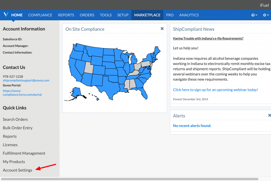The width and height of the screenshot is (271, 181).
Task: Click the 'Alerts' panel title
Action: tap(179, 116)
